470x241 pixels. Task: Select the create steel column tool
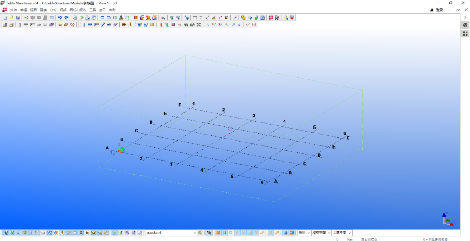click(x=84, y=25)
